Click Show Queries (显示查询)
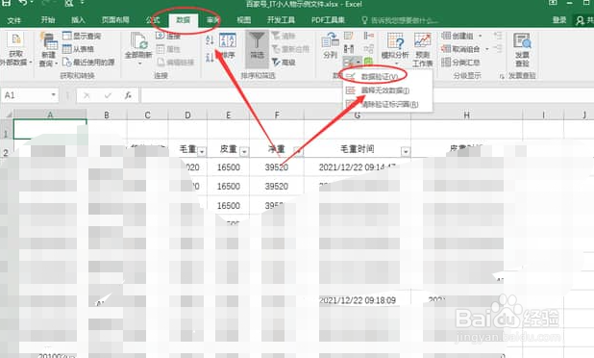 pyautogui.click(x=83, y=36)
